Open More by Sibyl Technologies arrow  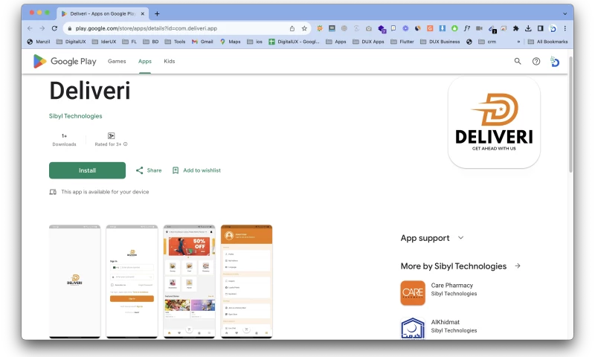point(518,266)
